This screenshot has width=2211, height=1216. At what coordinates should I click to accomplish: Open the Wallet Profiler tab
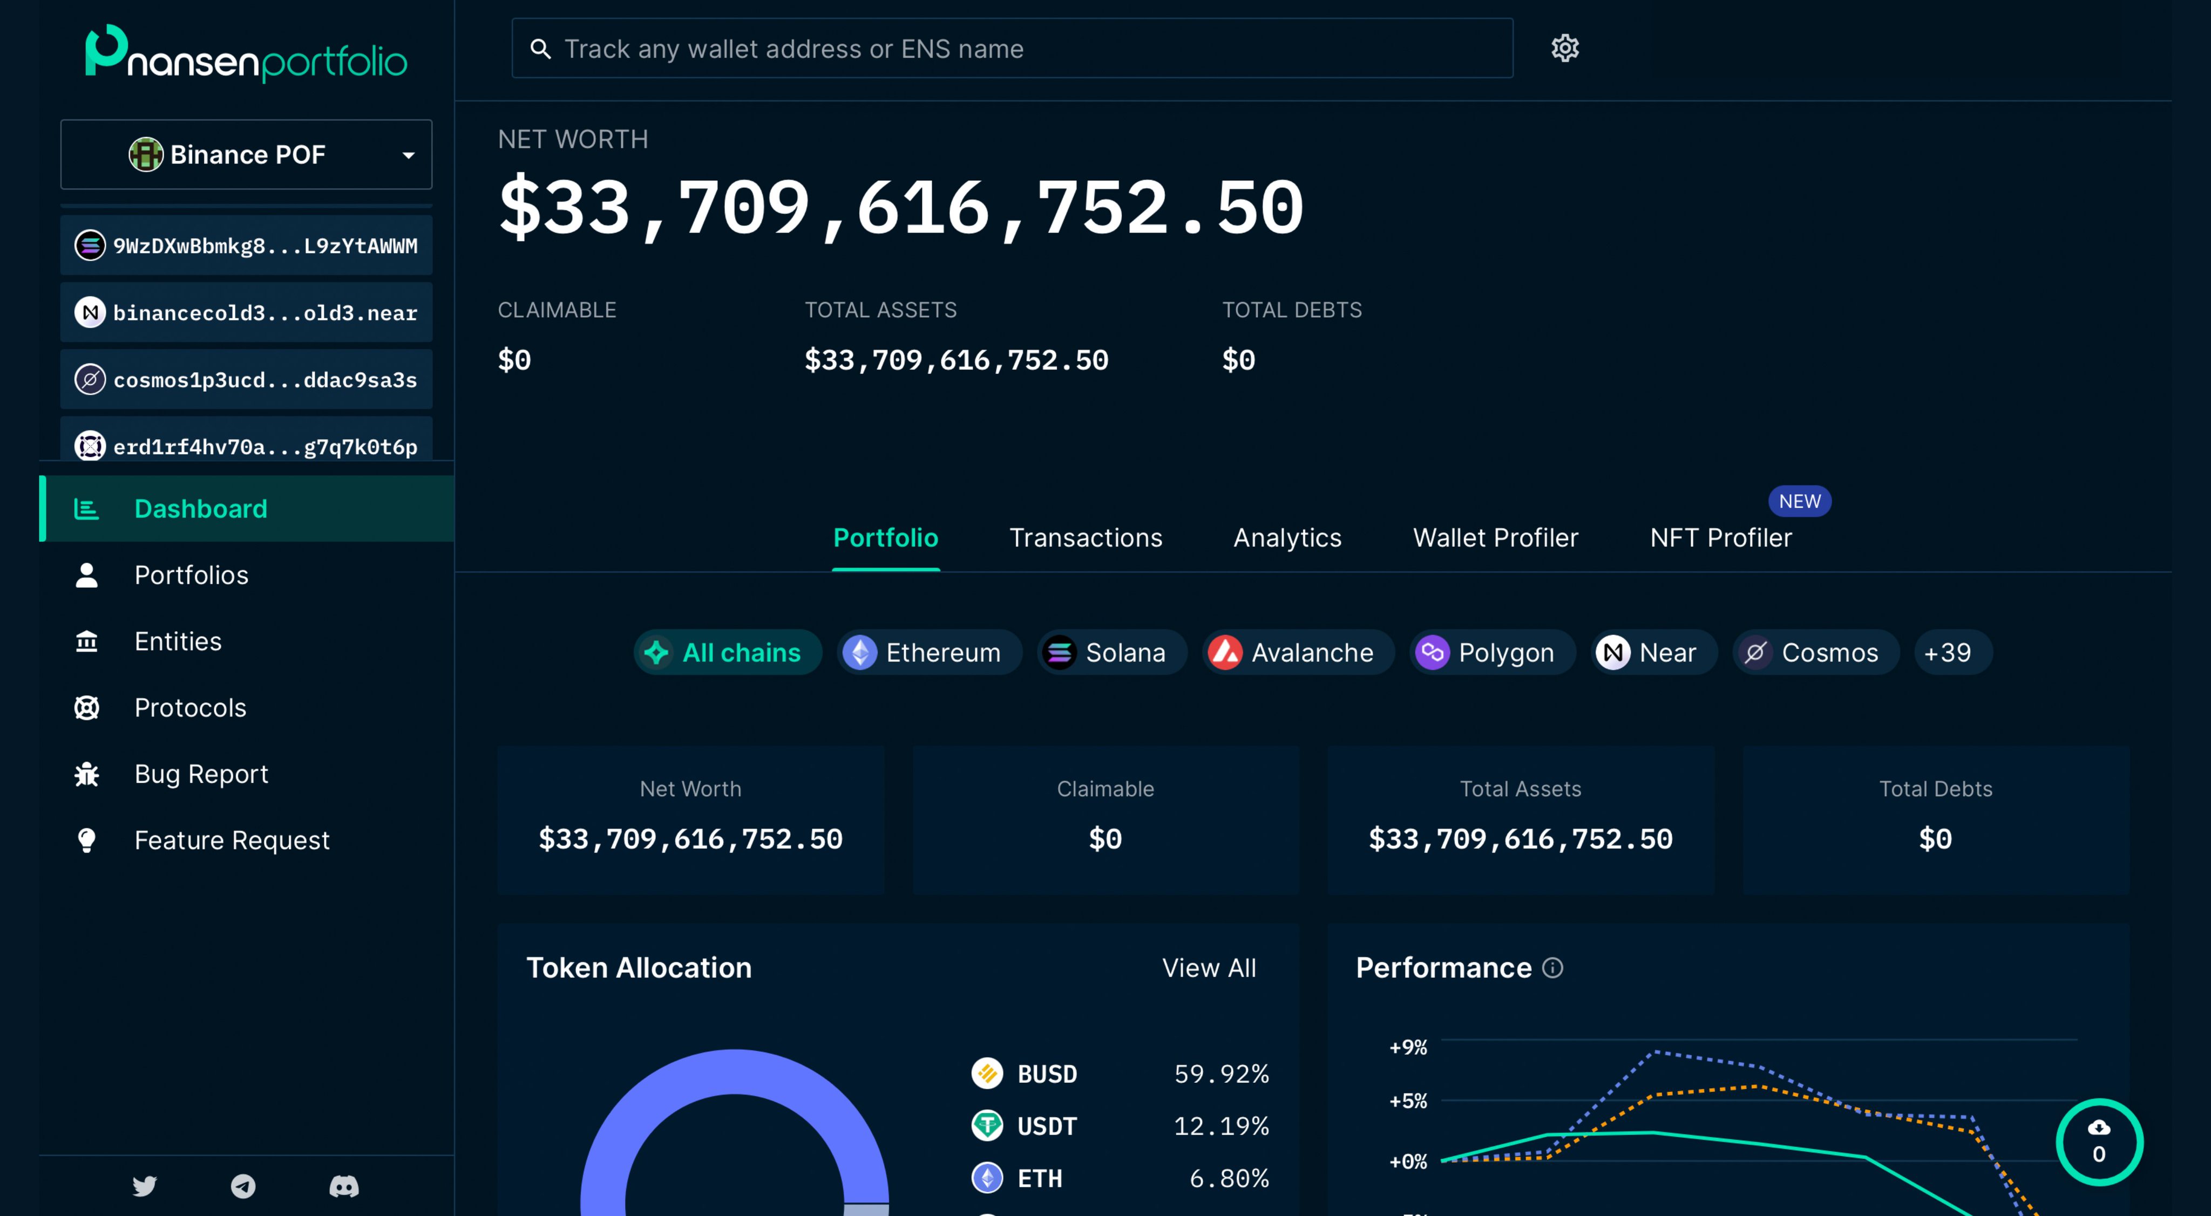(1495, 538)
